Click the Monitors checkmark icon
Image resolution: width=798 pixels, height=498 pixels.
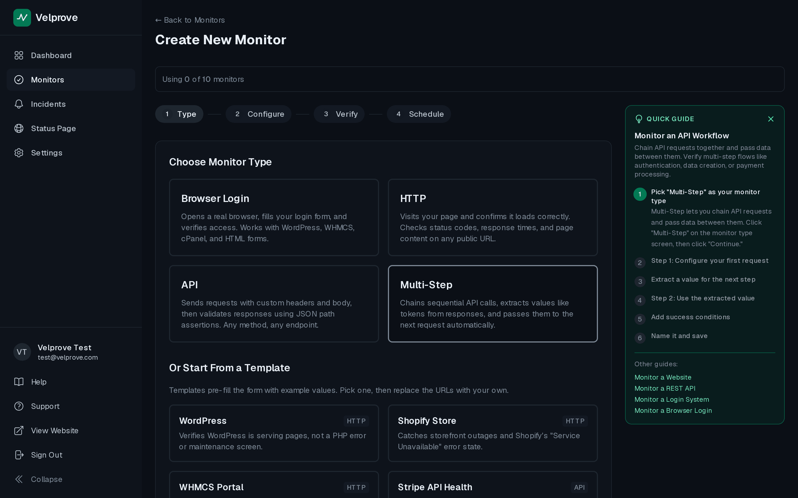click(x=19, y=80)
